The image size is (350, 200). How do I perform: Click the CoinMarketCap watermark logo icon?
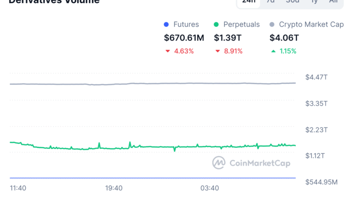[219, 163]
